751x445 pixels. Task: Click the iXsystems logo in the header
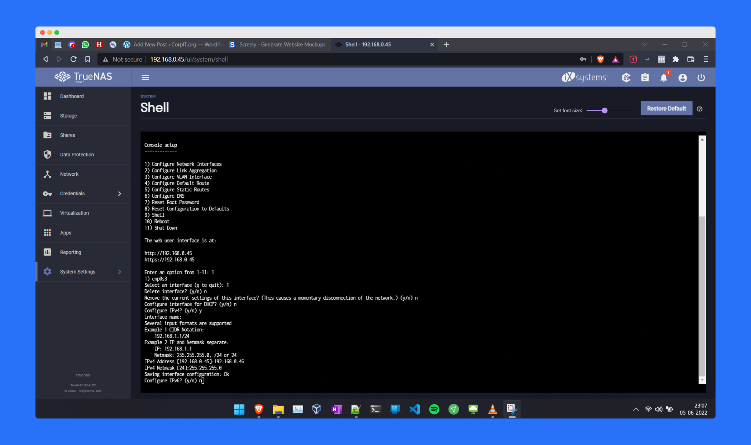(584, 77)
